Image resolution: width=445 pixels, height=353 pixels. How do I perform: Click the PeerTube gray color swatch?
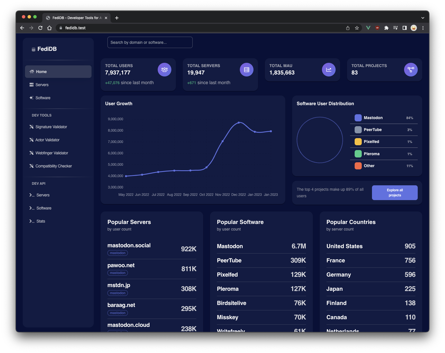pyautogui.click(x=358, y=130)
